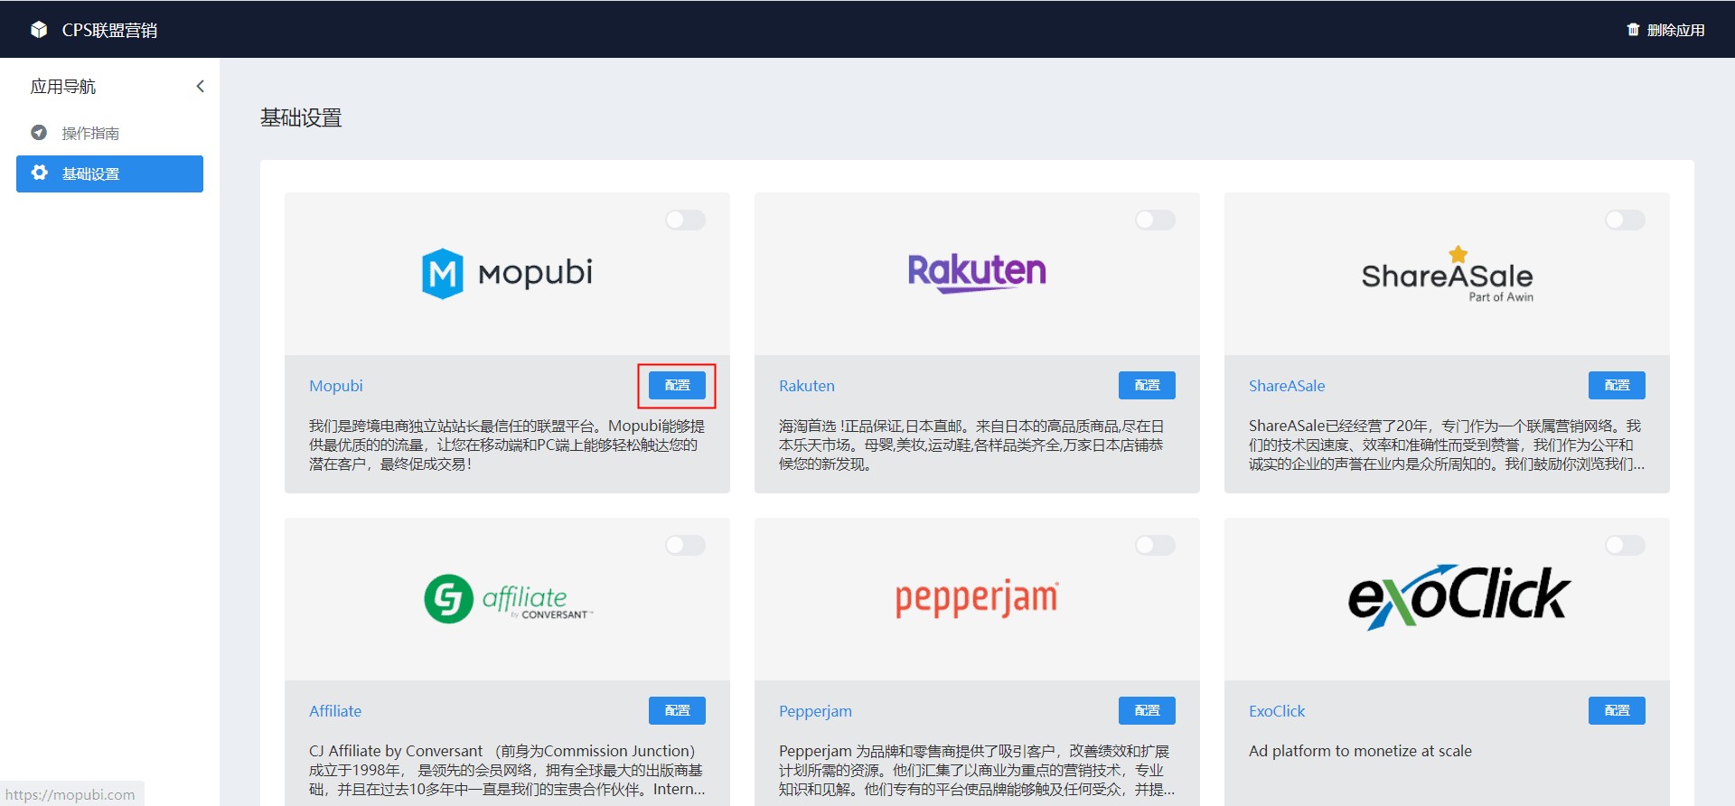The image size is (1735, 806).
Task: Open the ExoClick name link
Action: point(1277,711)
